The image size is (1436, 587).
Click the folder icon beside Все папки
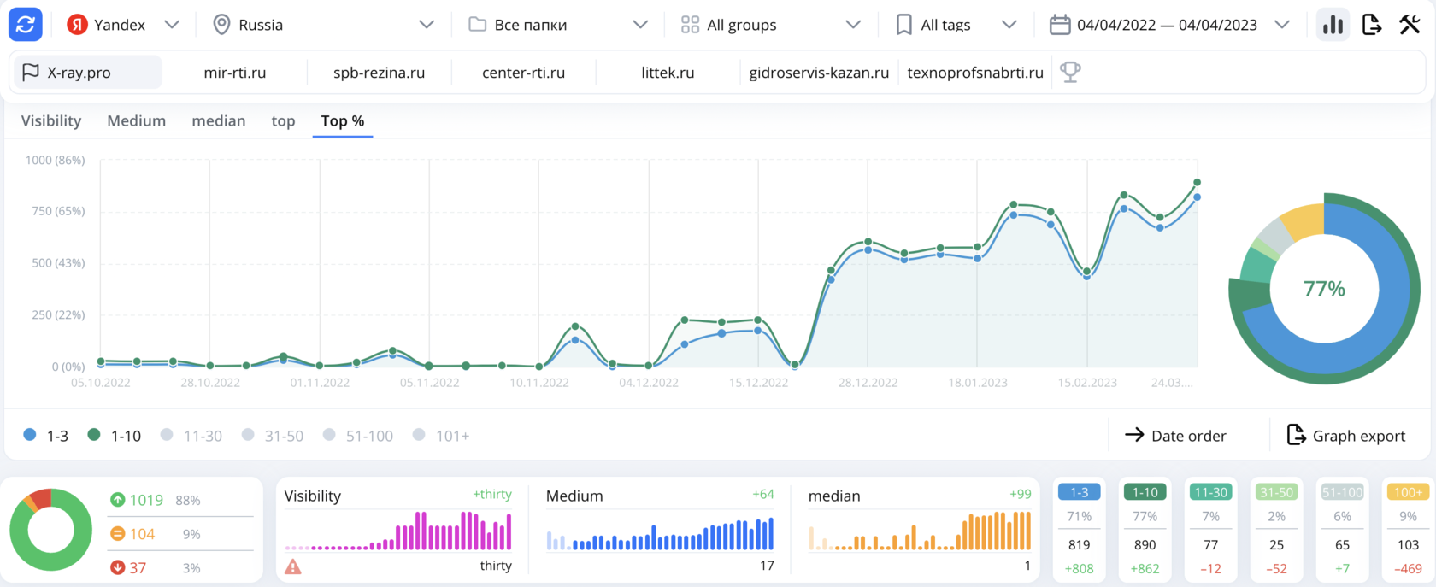pyautogui.click(x=477, y=25)
